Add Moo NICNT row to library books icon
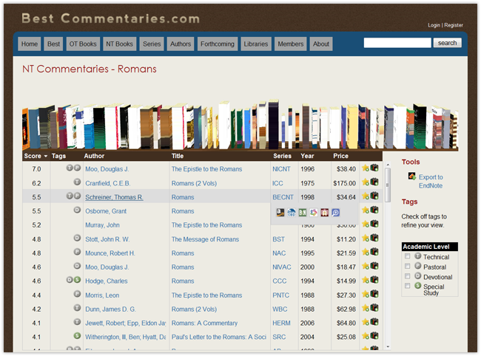Image resolution: width=481 pixels, height=356 pixels. 374,168
